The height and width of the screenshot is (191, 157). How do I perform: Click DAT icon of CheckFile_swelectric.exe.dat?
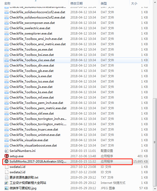tap(6, 28)
